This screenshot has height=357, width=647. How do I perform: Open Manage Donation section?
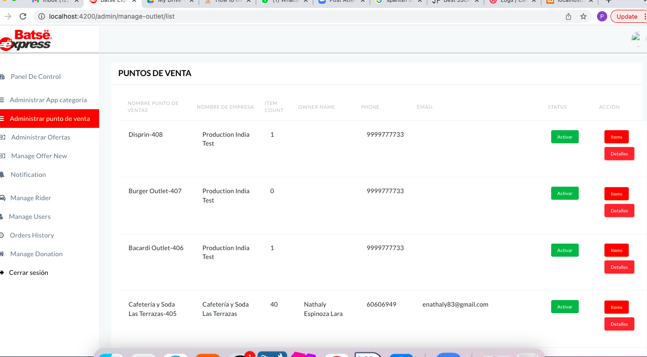(36, 254)
